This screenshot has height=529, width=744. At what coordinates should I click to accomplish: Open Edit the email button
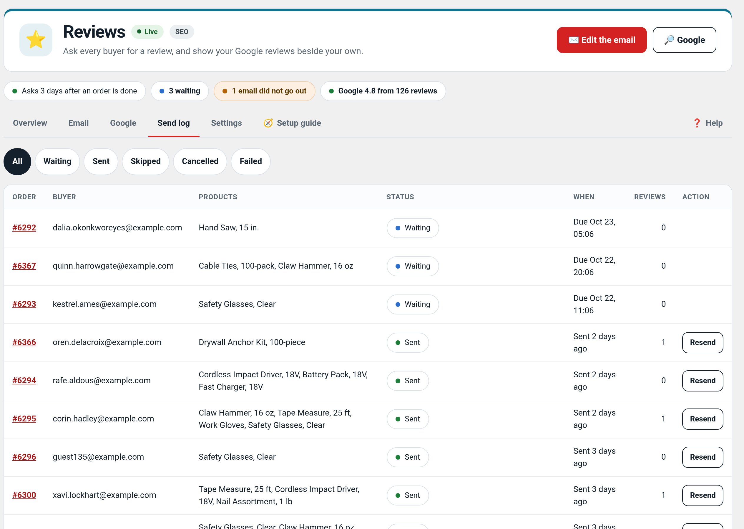(602, 40)
